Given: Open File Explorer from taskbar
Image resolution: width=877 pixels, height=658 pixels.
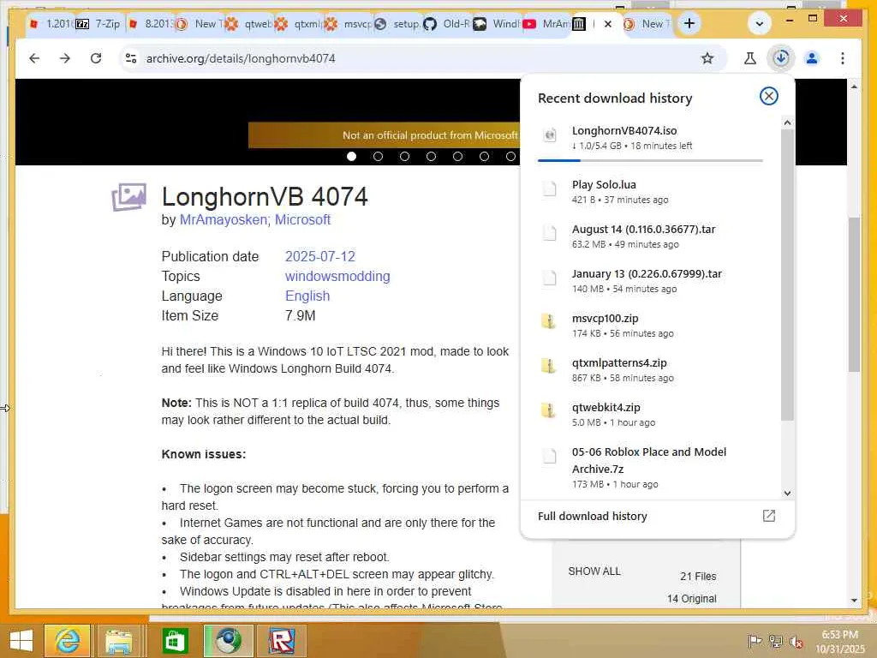Looking at the screenshot, I should 118,641.
